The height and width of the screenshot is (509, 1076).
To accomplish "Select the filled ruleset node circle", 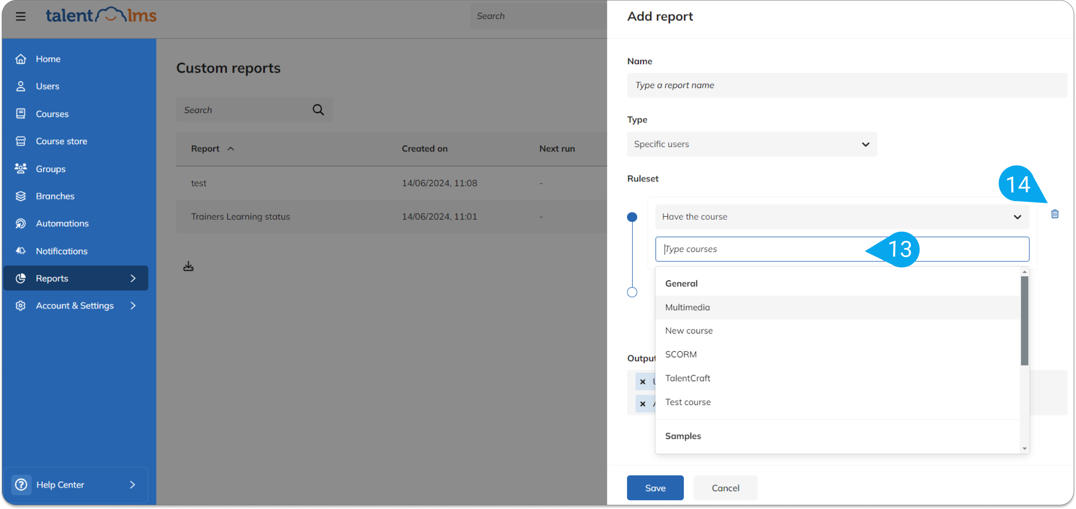I will [x=632, y=217].
